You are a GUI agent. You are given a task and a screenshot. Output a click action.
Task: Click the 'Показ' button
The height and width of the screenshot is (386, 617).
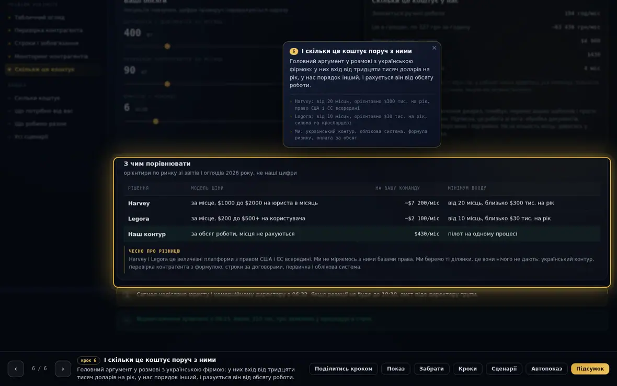tap(395, 369)
